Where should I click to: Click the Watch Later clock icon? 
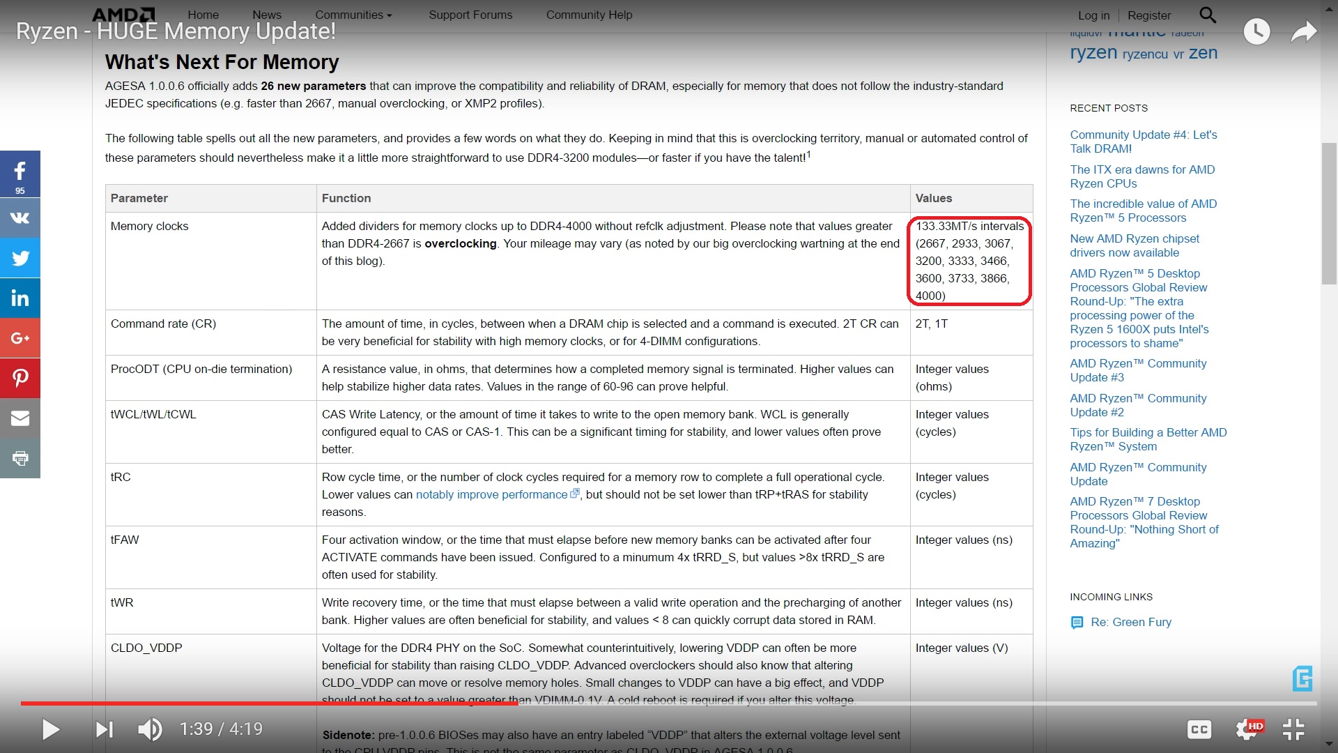pyautogui.click(x=1257, y=31)
